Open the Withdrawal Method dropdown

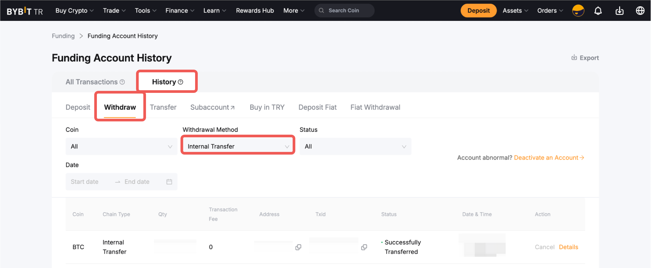click(x=238, y=147)
